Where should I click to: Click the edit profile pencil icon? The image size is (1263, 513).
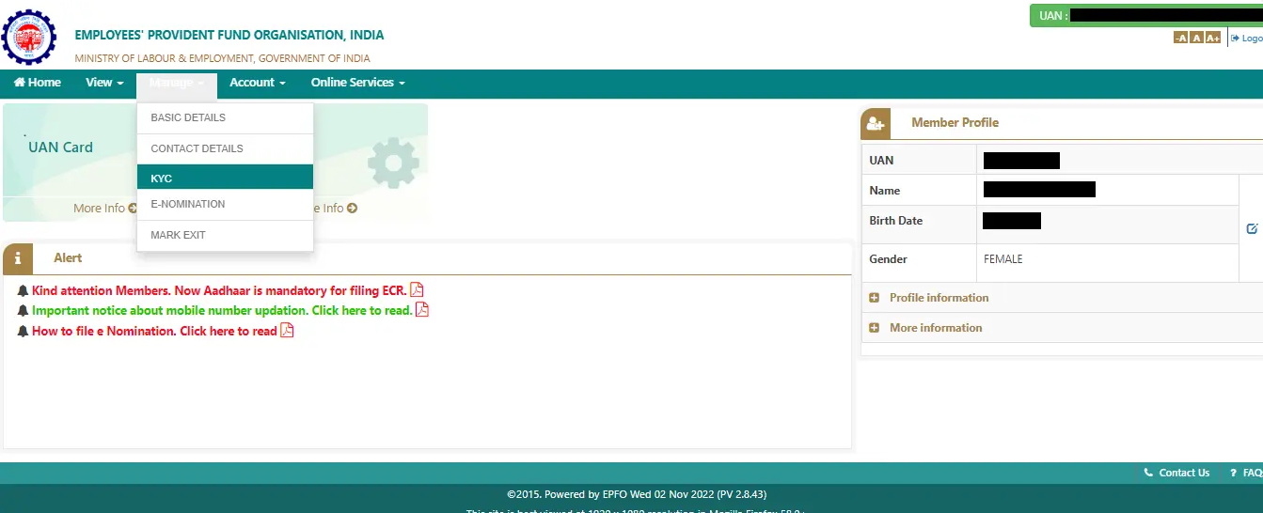pos(1252,228)
